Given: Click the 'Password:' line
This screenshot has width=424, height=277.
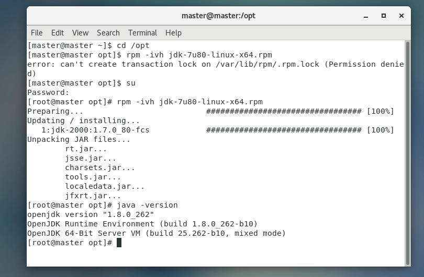Looking at the screenshot, I should 48,92.
